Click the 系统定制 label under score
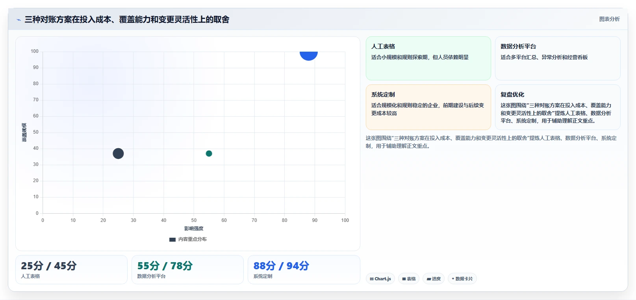 tap(263, 276)
